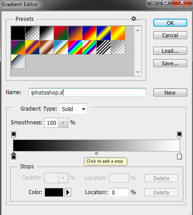Select the black to white gradient preset

point(46,33)
